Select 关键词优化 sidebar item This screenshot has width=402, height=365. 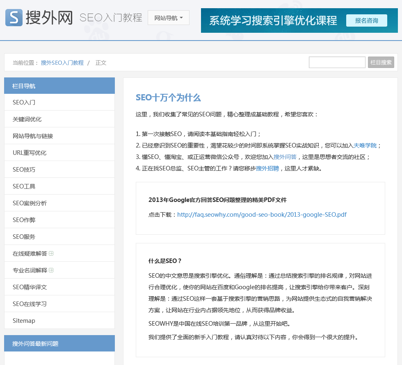(x=27, y=119)
